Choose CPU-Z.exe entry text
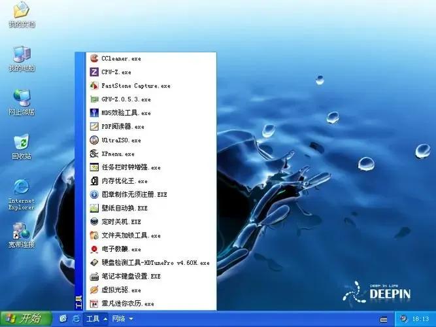436x327 pixels. (116, 72)
